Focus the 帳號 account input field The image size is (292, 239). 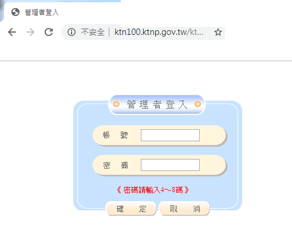click(170, 136)
